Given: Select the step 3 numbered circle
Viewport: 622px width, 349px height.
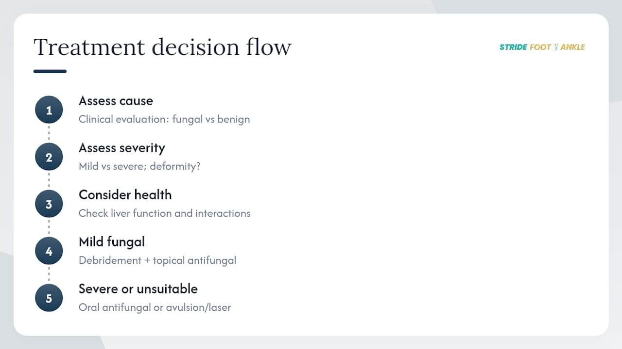Looking at the screenshot, I should click(x=49, y=204).
